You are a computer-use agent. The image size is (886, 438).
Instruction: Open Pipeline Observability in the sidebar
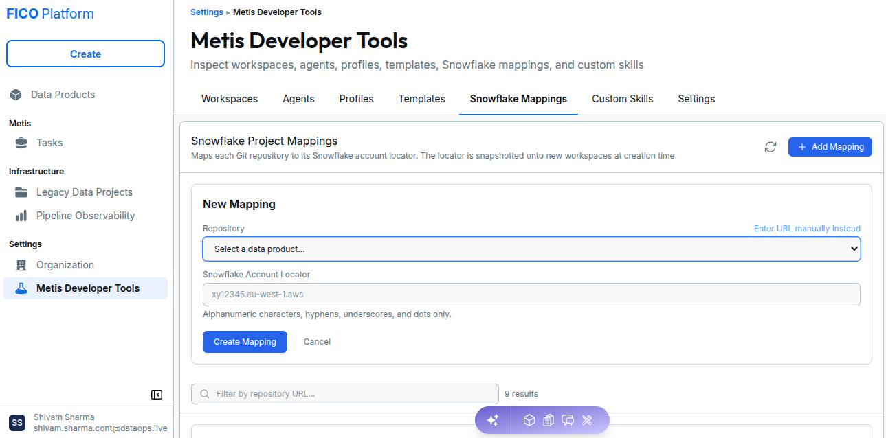[x=85, y=216]
